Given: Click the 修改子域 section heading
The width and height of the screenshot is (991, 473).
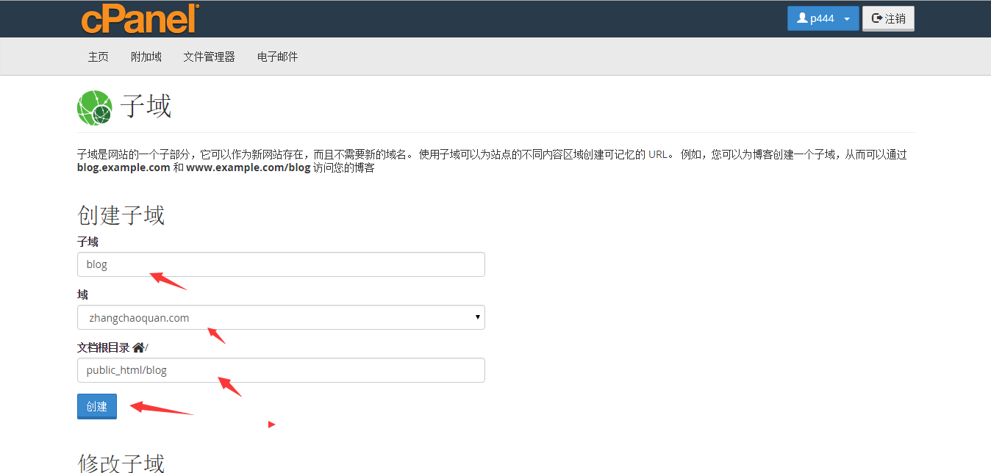Looking at the screenshot, I should coord(121,463).
